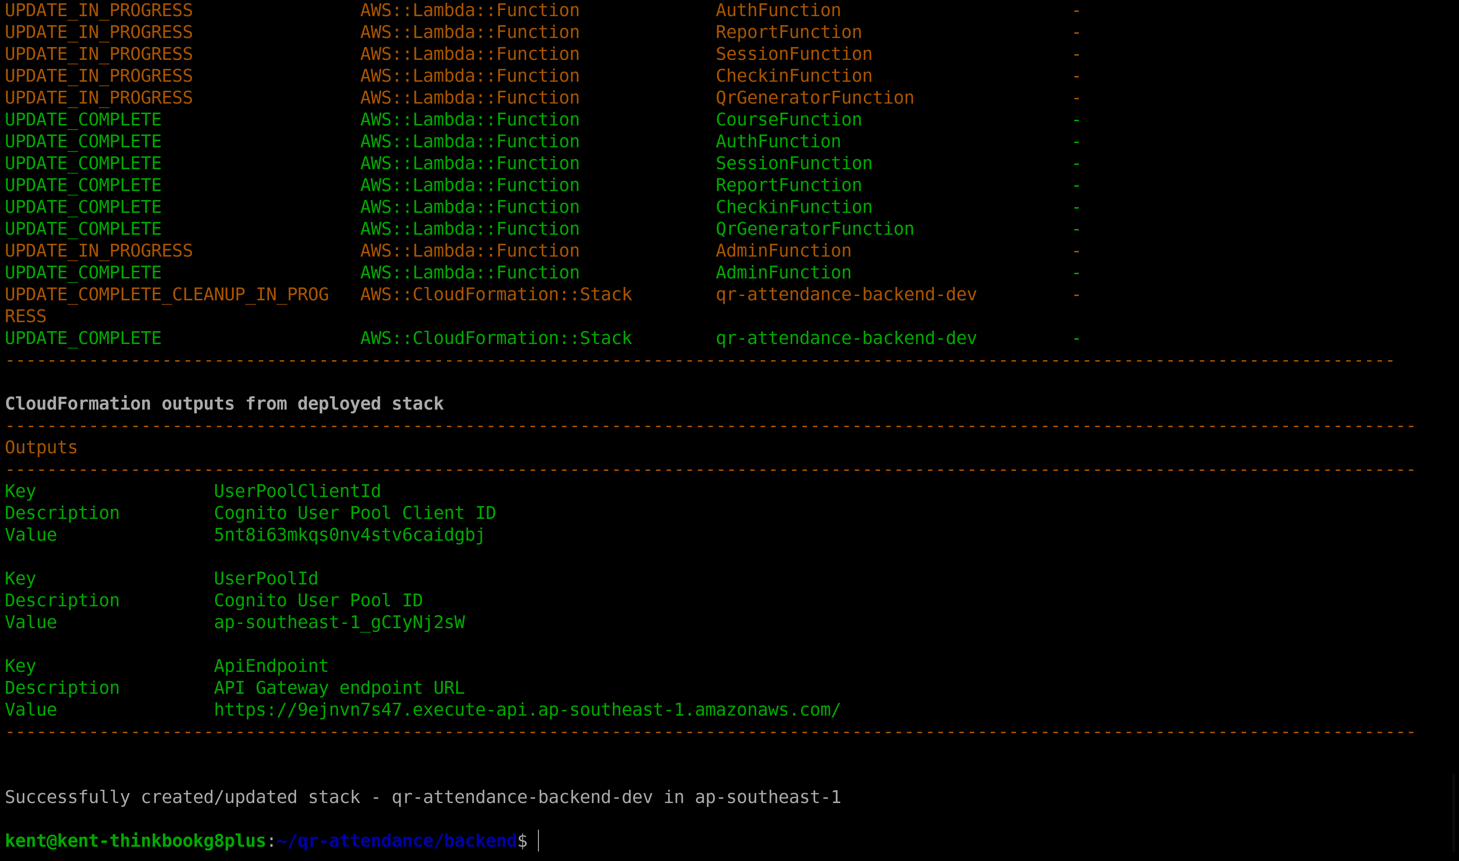The height and width of the screenshot is (861, 1459).
Task: Click the UPDATE_COMPLETE_CLEANUP_IN_PROG status text
Action: point(166,295)
